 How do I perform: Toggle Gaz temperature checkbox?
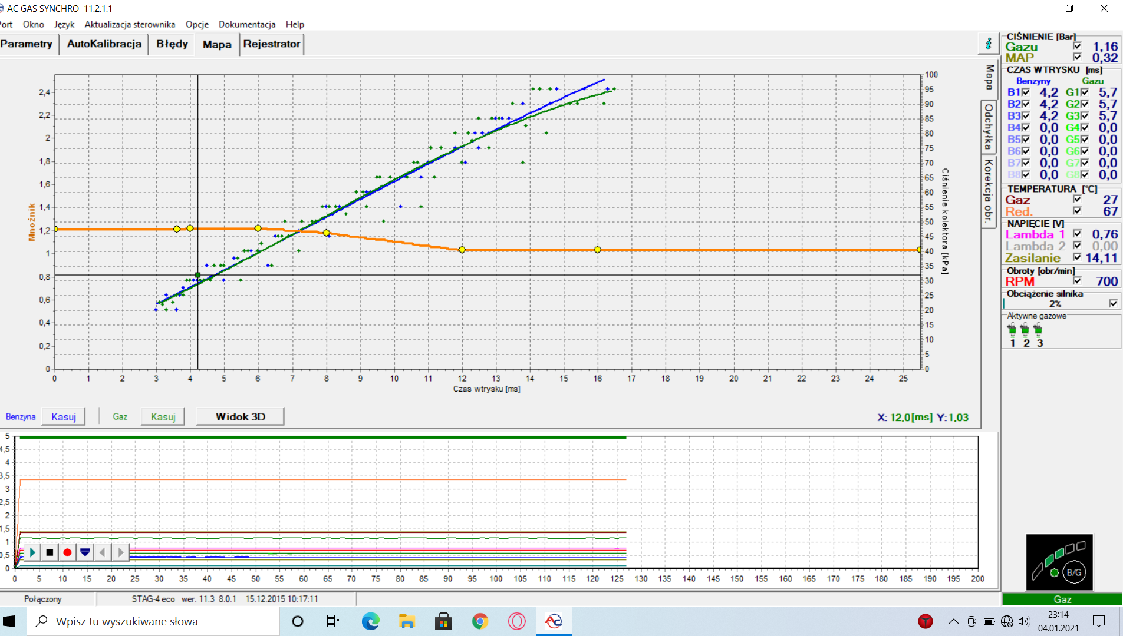pyautogui.click(x=1077, y=200)
